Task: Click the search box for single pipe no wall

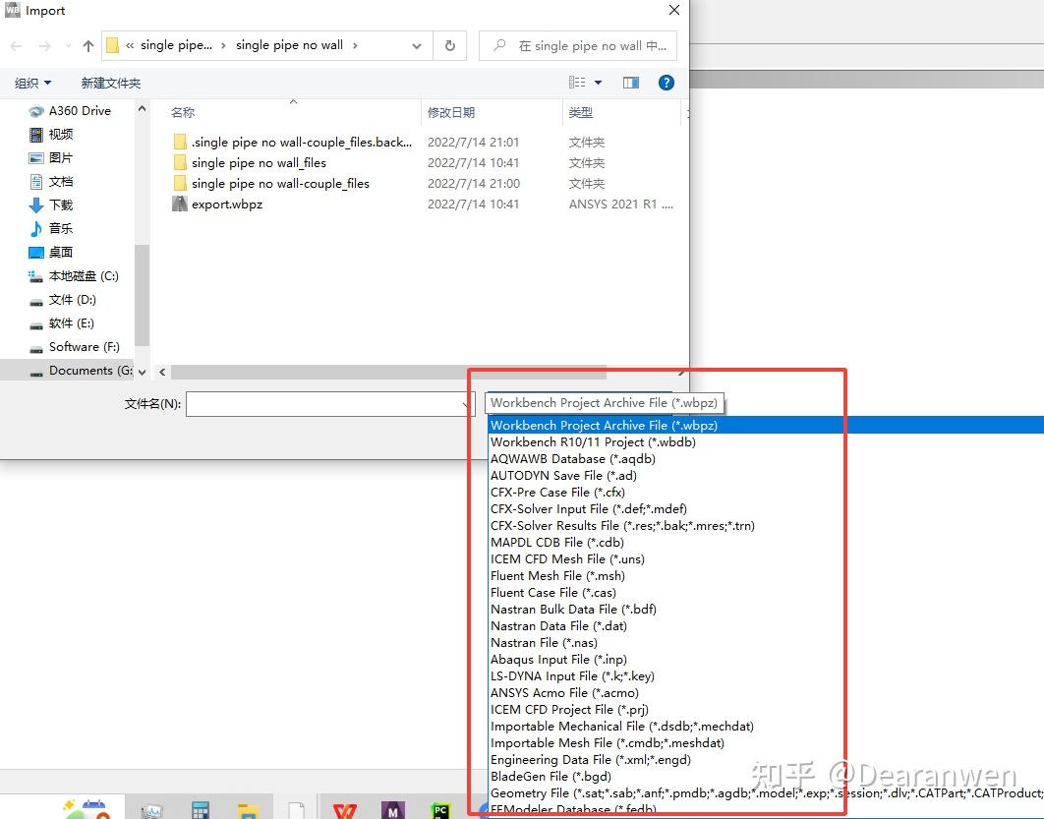Action: tap(578, 45)
